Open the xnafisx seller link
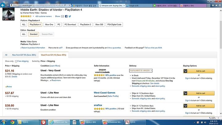The image size is (222, 125). click(98, 105)
